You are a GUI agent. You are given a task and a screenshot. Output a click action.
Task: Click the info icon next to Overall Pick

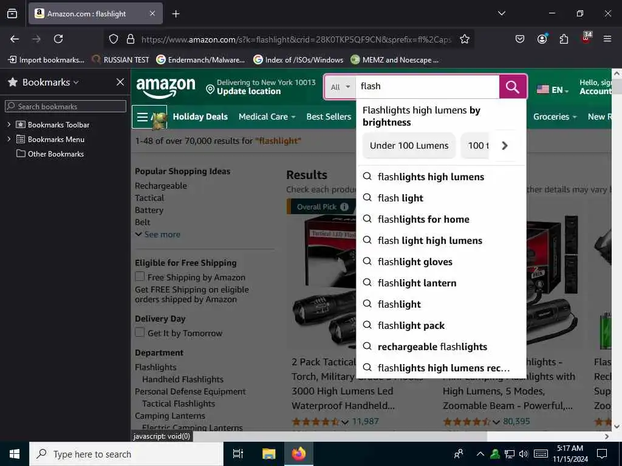pos(344,207)
